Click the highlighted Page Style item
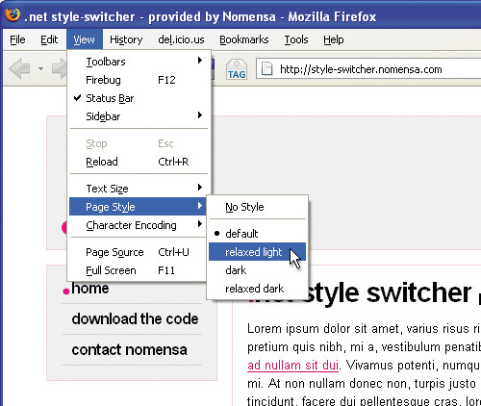This screenshot has width=481, height=406. 138,207
